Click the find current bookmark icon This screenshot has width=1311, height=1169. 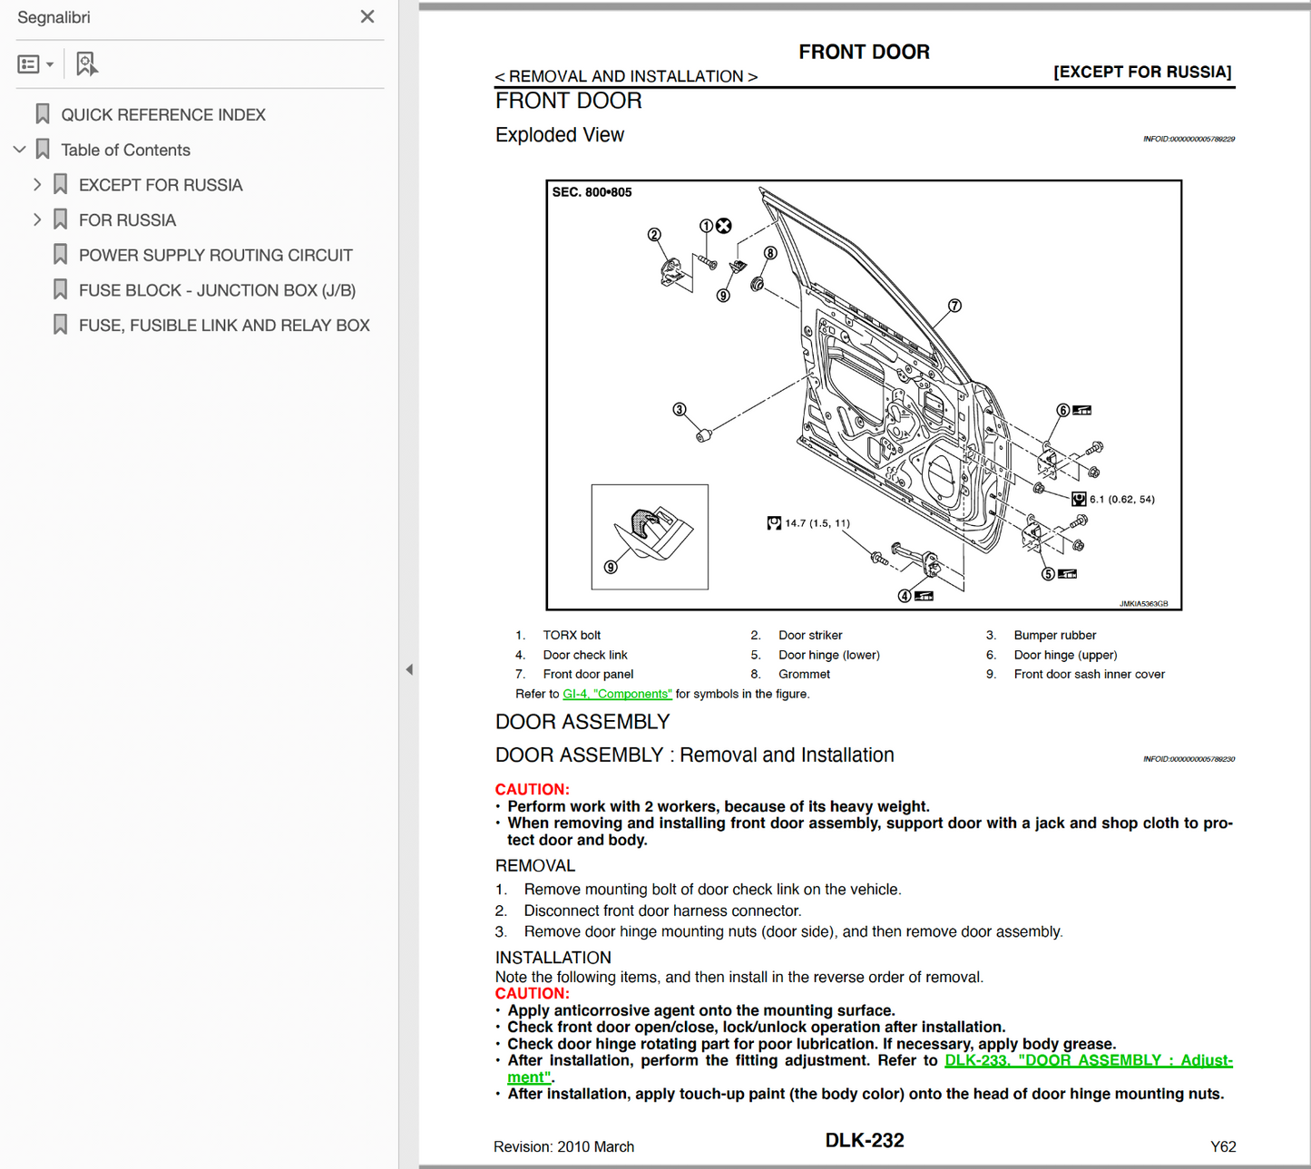tap(86, 64)
